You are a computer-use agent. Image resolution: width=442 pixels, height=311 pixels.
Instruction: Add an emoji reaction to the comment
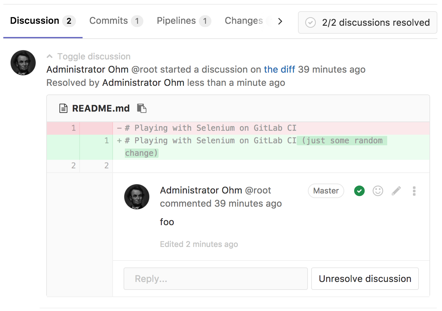(378, 191)
